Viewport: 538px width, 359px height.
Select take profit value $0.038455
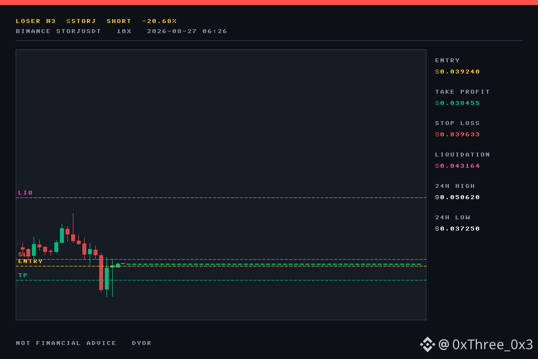click(457, 103)
